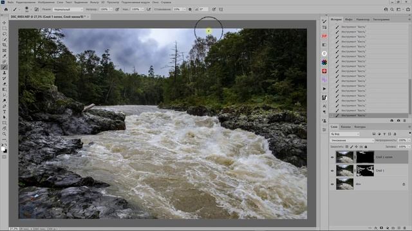The image size is (412, 231).
Task: Open the 'Изображение' menu
Action: pyautogui.click(x=46, y=2)
